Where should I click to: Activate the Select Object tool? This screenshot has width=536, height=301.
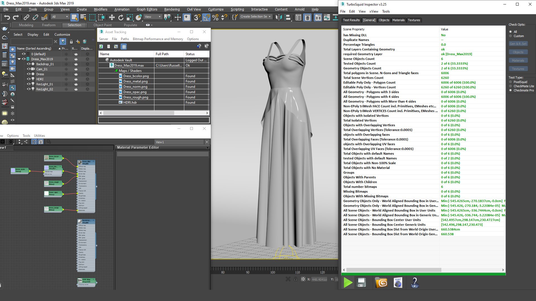tap(74, 17)
